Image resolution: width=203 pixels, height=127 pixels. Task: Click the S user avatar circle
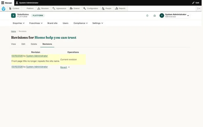point(162,16)
